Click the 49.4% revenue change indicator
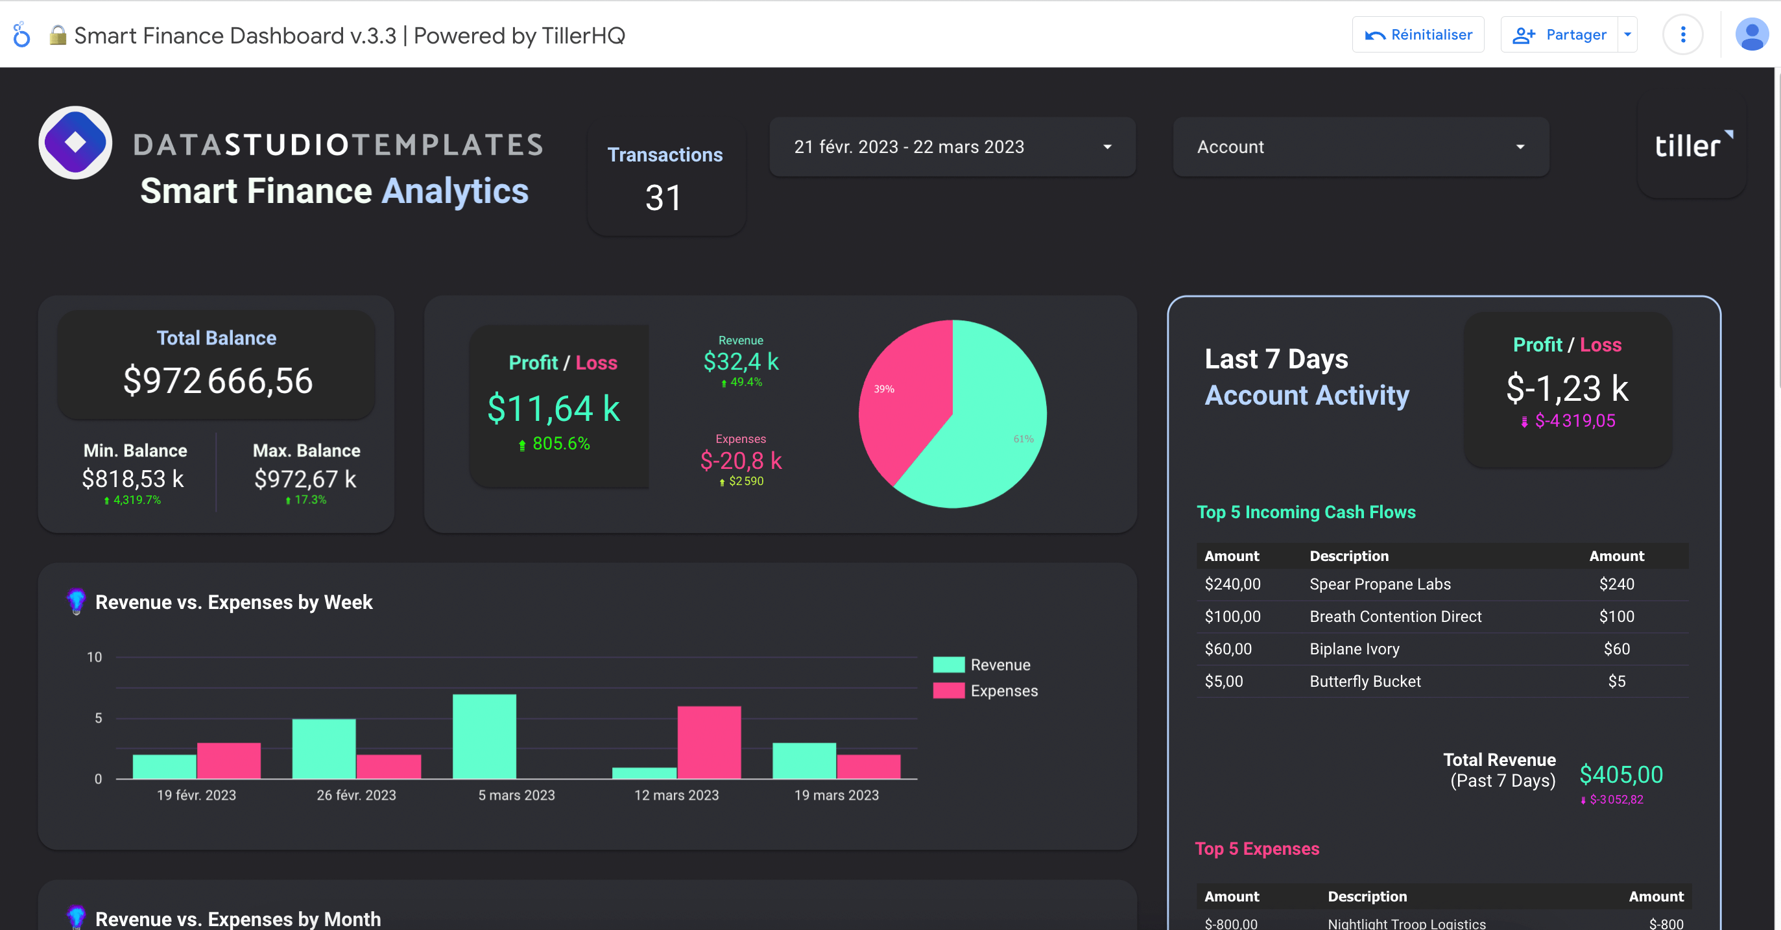This screenshot has height=930, width=1781. [741, 383]
